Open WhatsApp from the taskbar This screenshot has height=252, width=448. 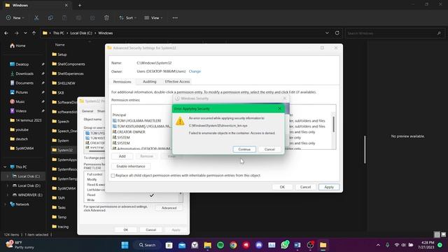click(x=285, y=245)
